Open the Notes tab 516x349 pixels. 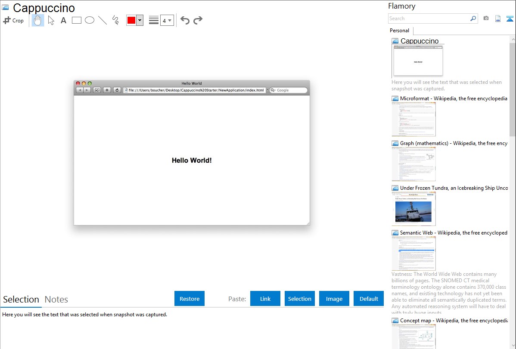tap(56, 300)
